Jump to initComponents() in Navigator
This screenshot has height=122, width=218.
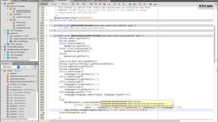[x=17, y=79]
